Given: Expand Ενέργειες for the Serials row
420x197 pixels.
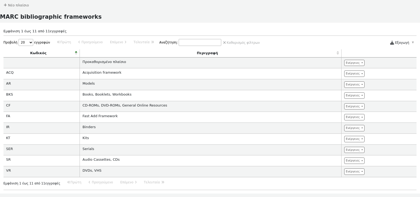Looking at the screenshot, I should tap(354, 150).
